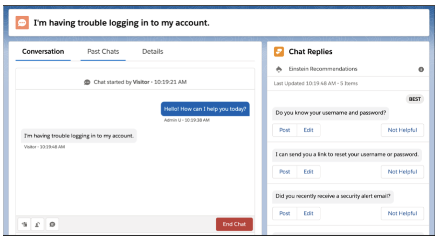Edit the reset link reply
The height and width of the screenshot is (240, 438).
tap(308, 172)
